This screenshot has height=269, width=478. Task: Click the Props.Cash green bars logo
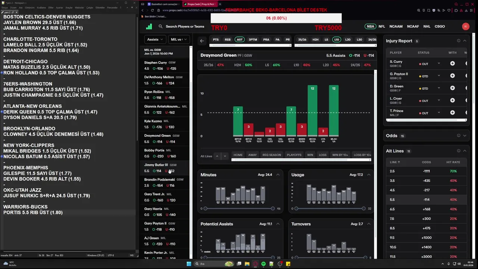(x=149, y=27)
